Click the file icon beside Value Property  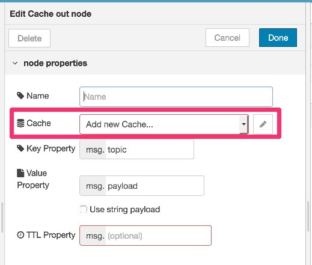click(x=20, y=173)
